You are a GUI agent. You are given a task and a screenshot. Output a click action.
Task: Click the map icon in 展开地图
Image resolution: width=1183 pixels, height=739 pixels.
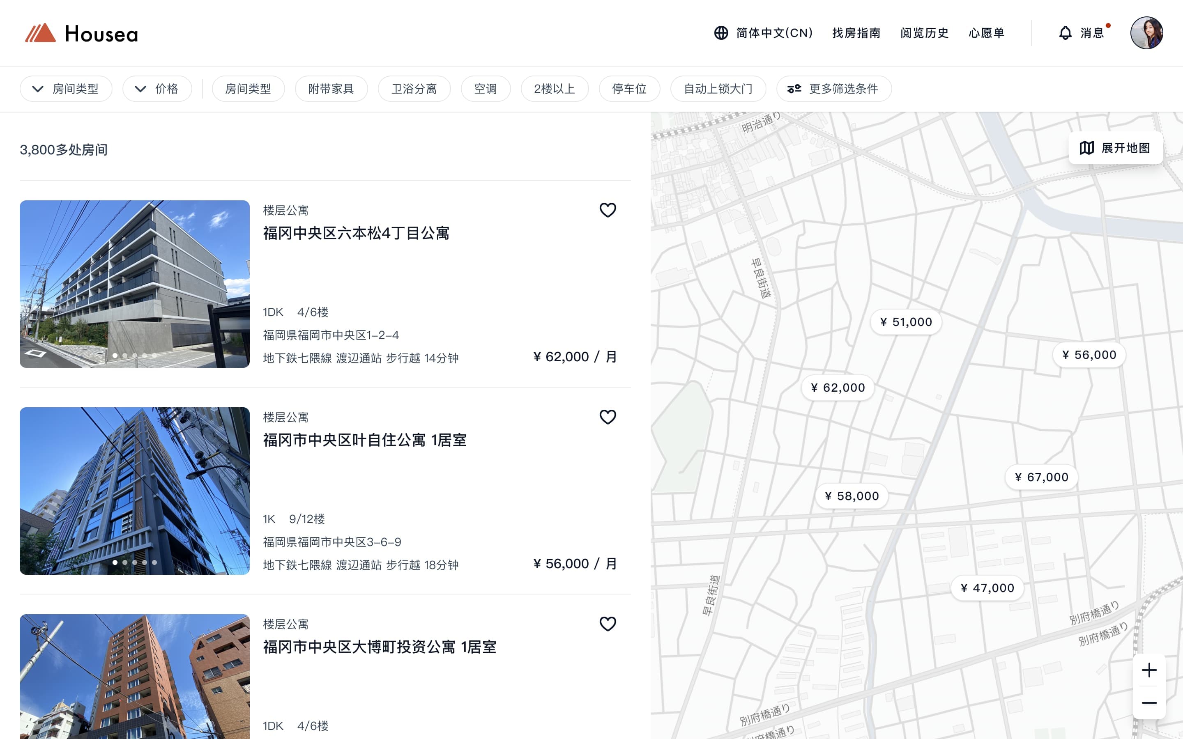1086,148
